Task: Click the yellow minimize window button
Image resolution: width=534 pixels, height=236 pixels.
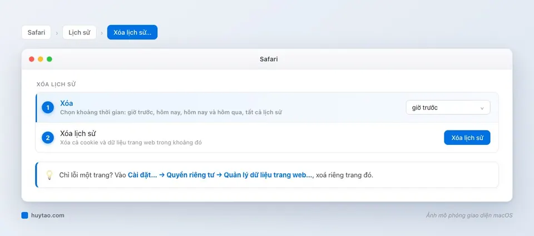Action: point(41,59)
